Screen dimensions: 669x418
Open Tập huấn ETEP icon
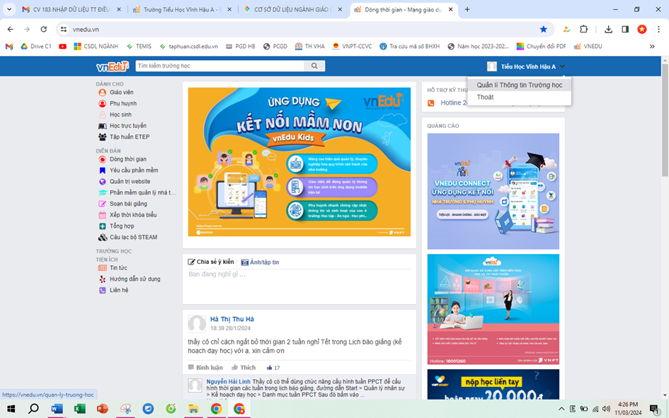(103, 137)
